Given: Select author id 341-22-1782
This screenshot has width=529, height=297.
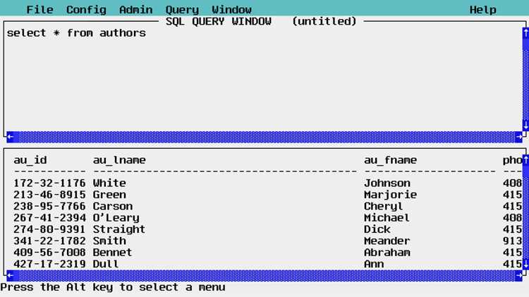Looking at the screenshot, I should (x=49, y=241).
